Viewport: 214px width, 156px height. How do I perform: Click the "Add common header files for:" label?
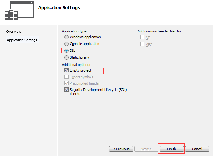tap(160, 31)
